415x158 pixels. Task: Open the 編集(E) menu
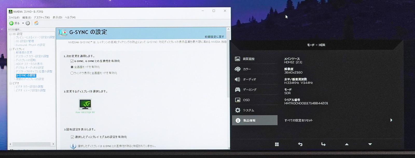click(26, 17)
